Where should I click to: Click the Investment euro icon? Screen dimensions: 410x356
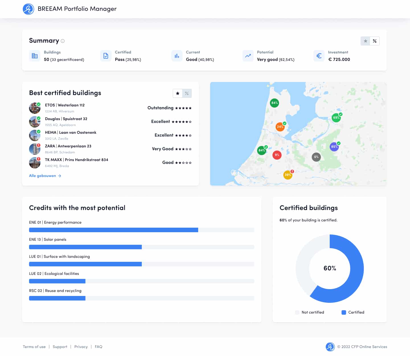click(319, 56)
